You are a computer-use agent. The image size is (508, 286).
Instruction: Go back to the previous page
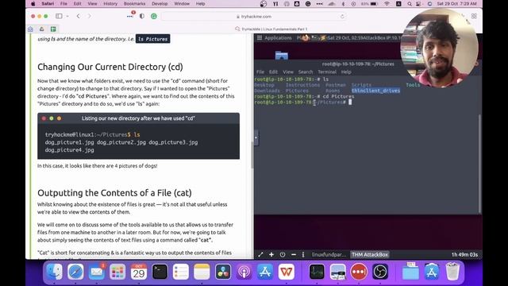point(78,16)
